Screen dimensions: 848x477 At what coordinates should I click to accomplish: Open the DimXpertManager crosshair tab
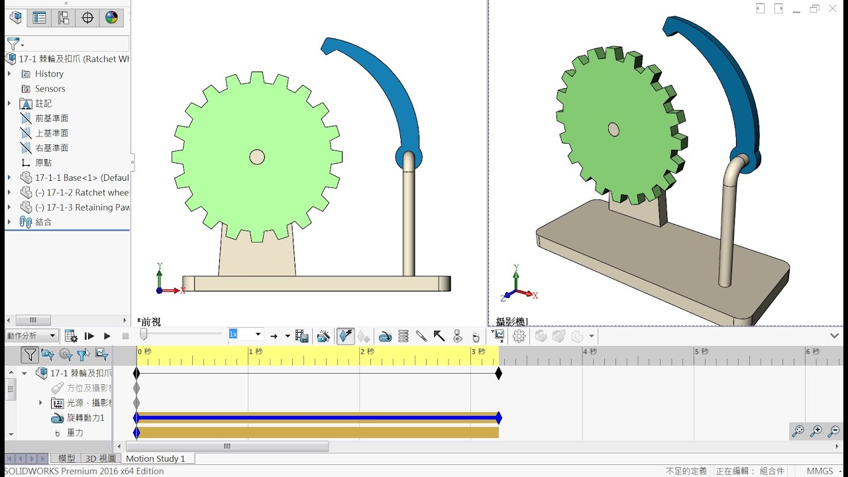pos(87,18)
